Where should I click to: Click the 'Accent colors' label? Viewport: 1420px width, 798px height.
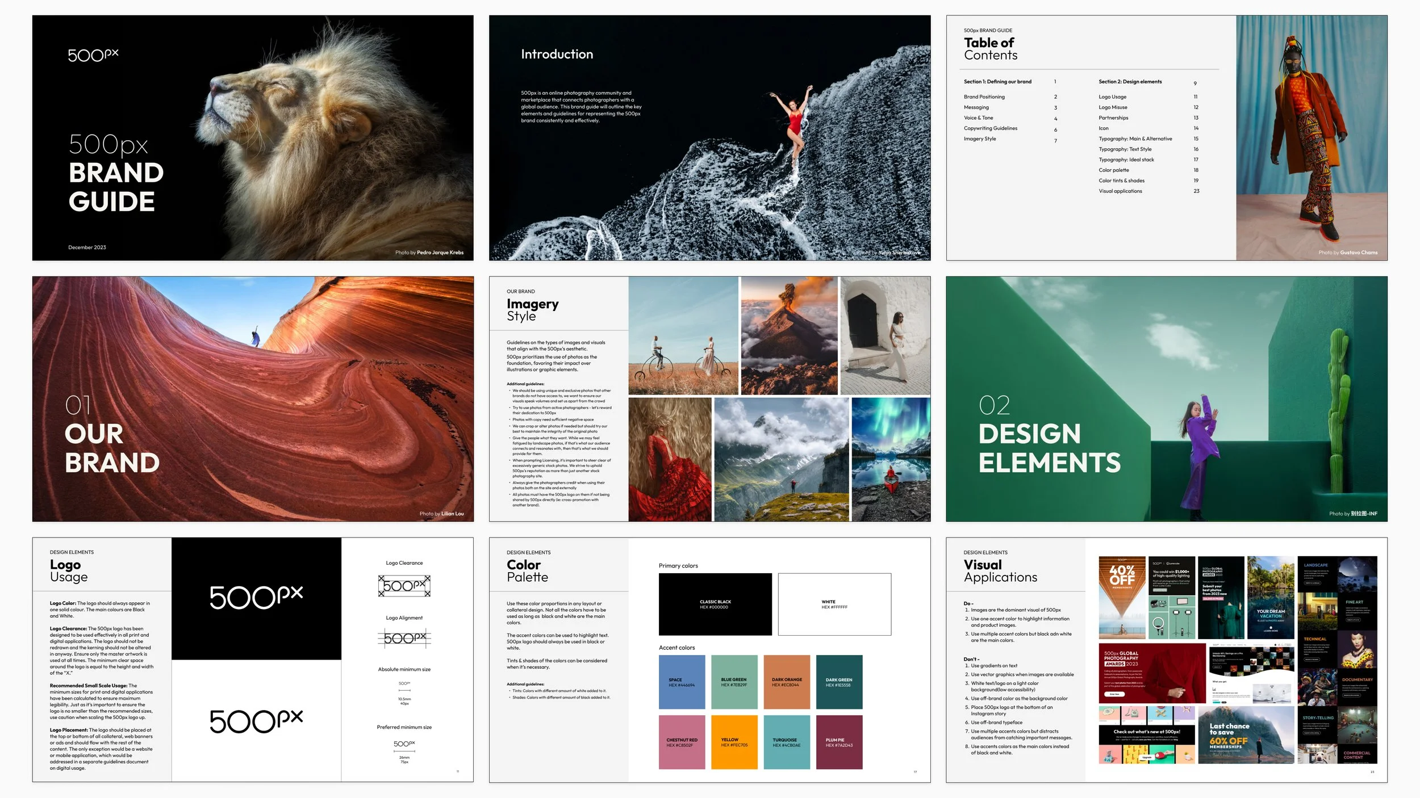tap(676, 648)
